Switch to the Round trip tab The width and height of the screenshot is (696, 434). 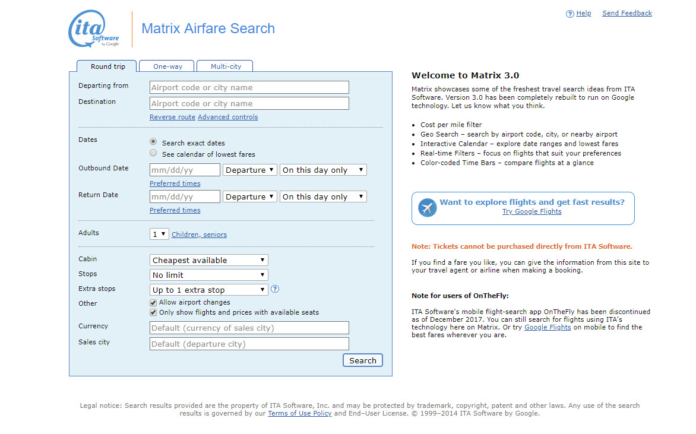(107, 66)
